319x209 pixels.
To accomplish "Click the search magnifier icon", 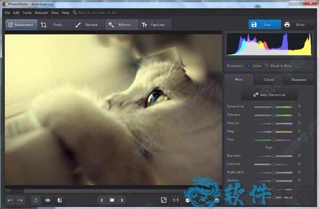I will click(x=74, y=12).
